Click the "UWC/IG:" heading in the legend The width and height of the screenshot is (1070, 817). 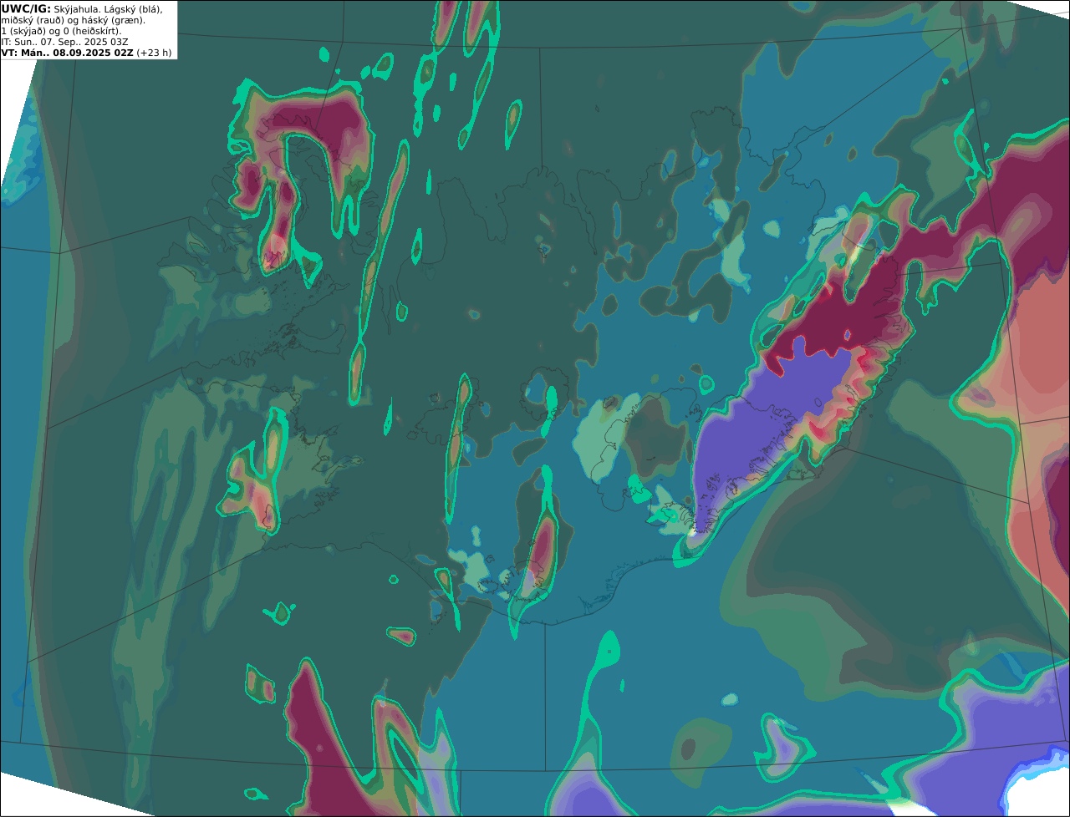(26, 8)
